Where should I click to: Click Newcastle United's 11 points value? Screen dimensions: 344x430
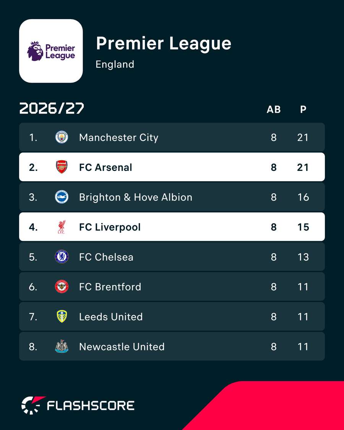coord(303,347)
